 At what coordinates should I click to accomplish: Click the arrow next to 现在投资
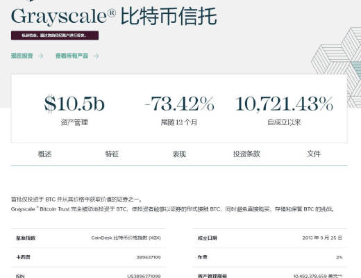point(40,56)
